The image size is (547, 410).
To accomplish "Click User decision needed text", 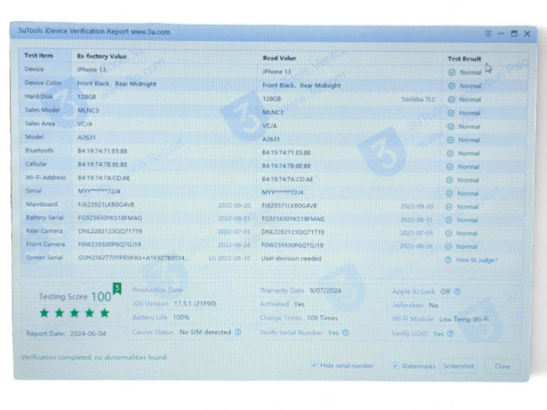I will [291, 259].
